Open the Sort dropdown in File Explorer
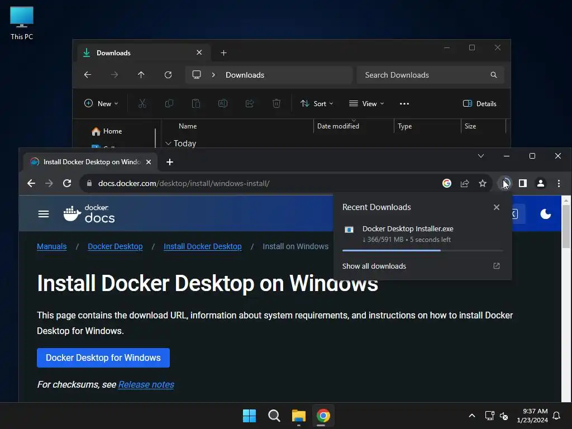The image size is (572, 429). [317, 103]
